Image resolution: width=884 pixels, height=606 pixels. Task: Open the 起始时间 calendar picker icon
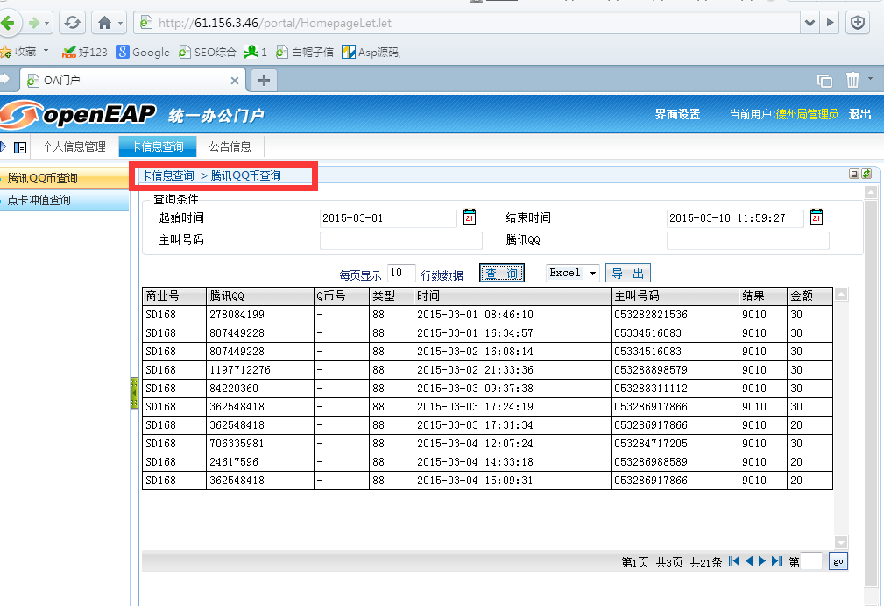coord(470,217)
